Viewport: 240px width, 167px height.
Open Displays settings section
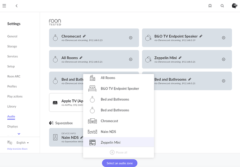pos(13,126)
